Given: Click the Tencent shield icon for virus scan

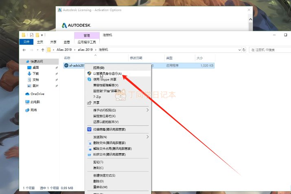Looking at the screenshot, I should coord(89,129).
